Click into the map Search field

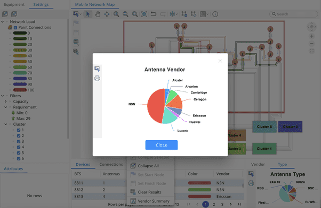pos(294,14)
